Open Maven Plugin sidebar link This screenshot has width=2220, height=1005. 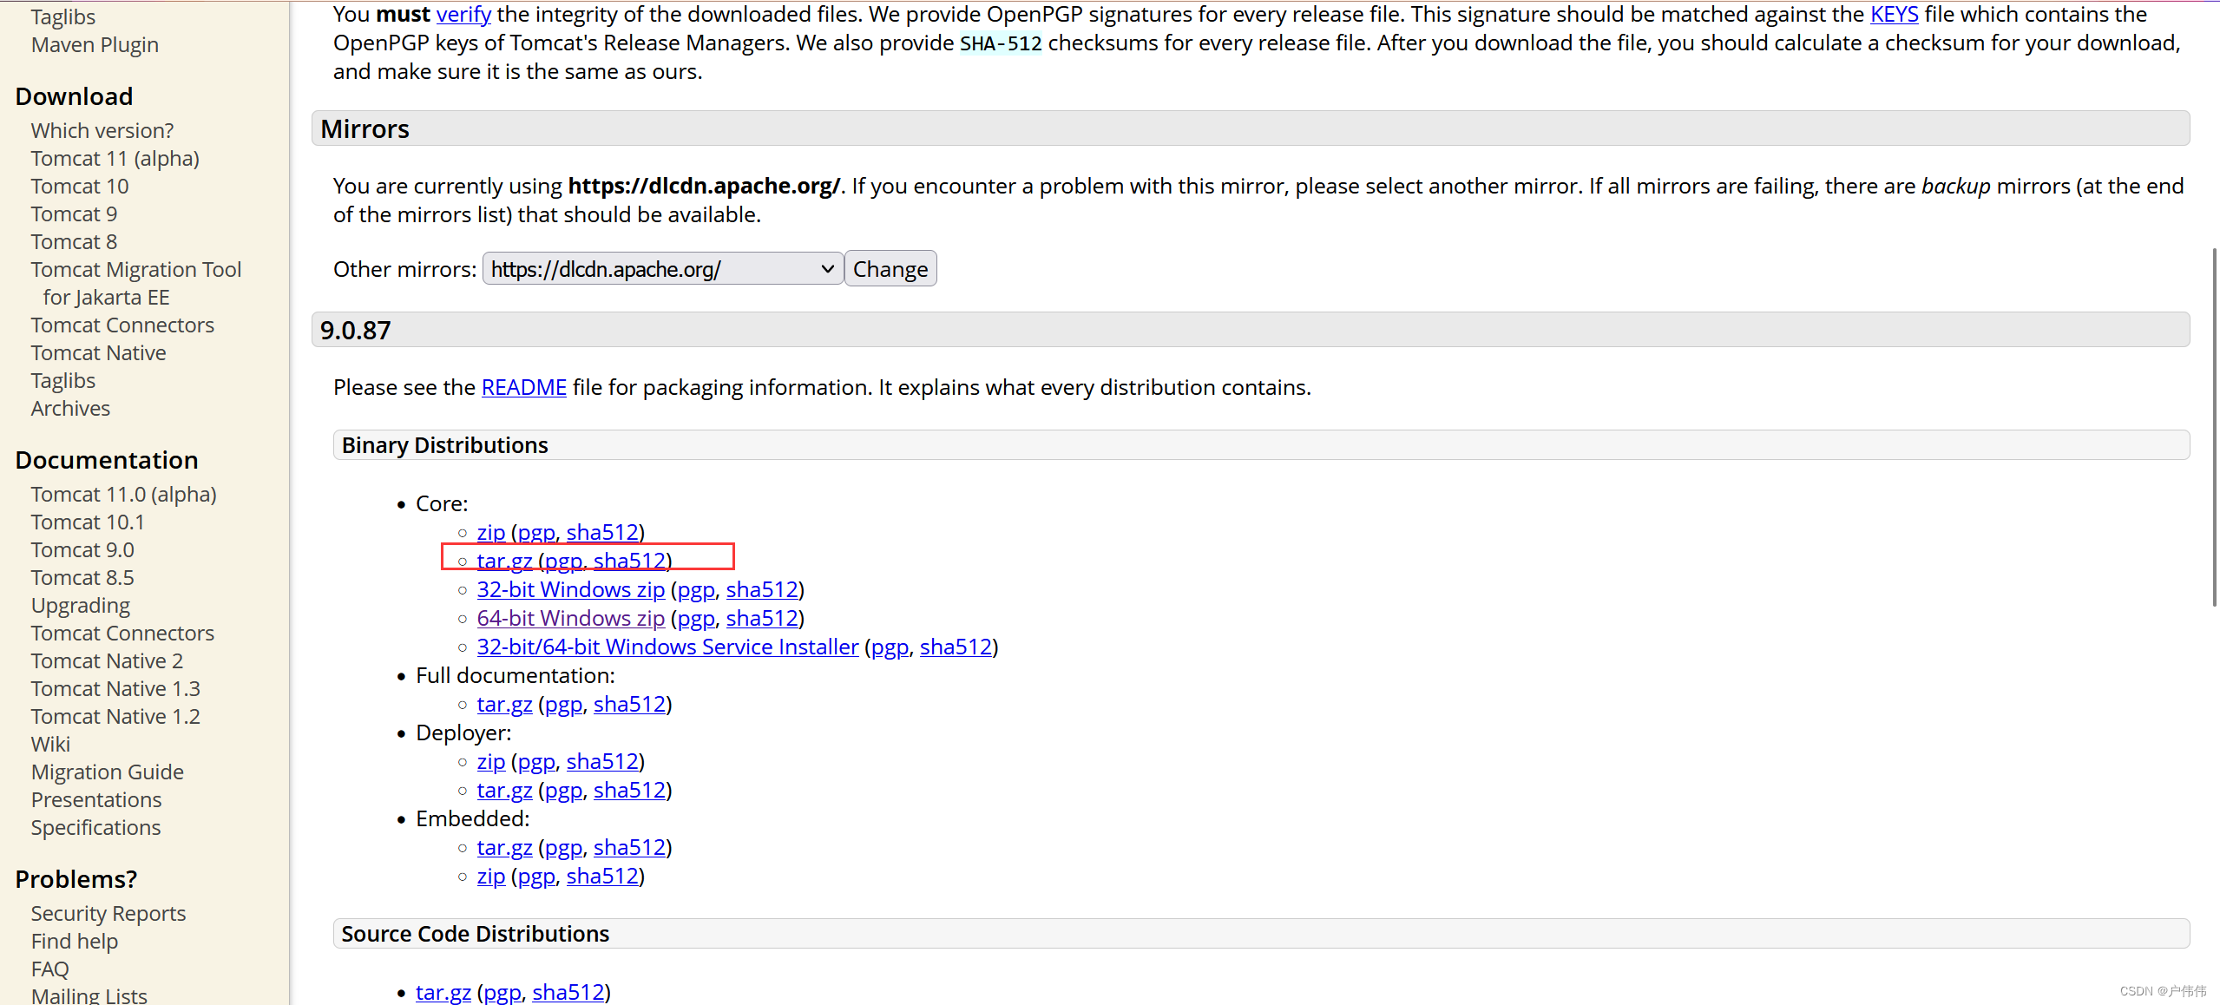pyautogui.click(x=95, y=44)
